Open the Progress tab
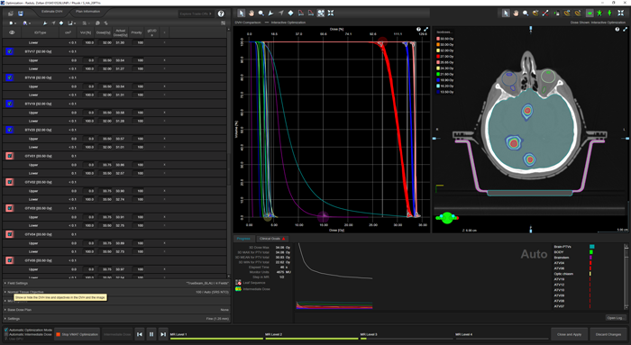Image resolution: width=631 pixels, height=345 pixels. pos(243,239)
